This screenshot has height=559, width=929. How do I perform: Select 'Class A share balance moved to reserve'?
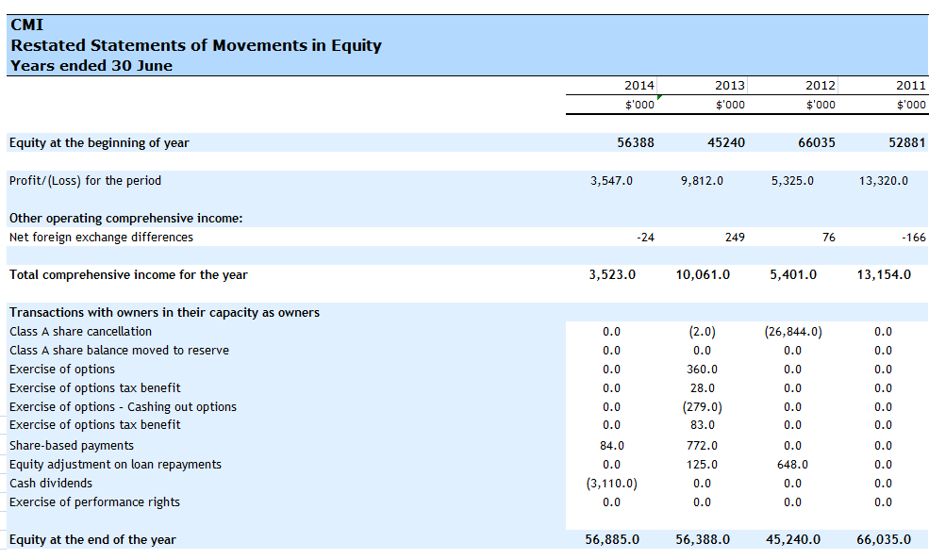pos(119,351)
